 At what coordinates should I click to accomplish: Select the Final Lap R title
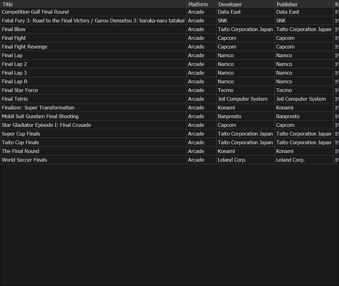15,81
